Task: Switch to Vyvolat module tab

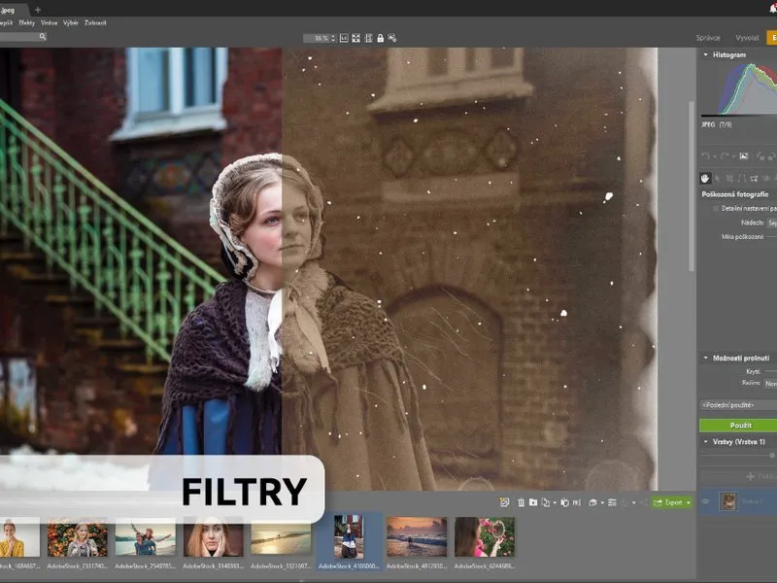Action: point(747,38)
